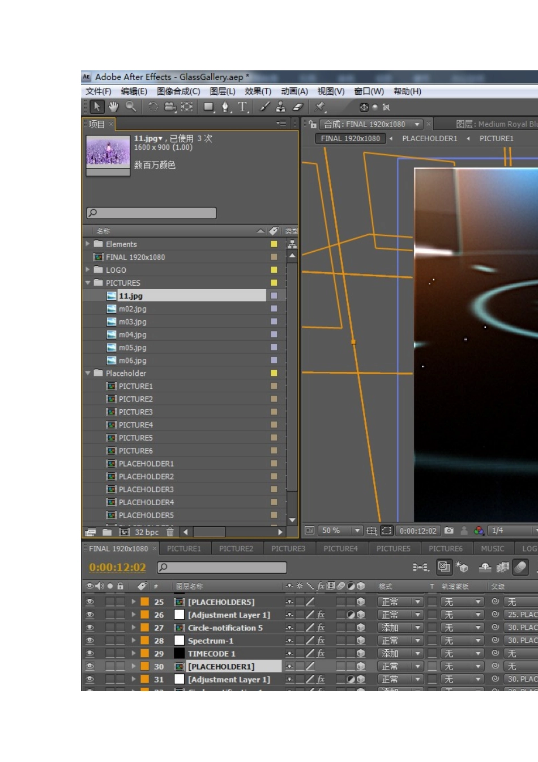Collapse the Placeholder folder

[88, 373]
